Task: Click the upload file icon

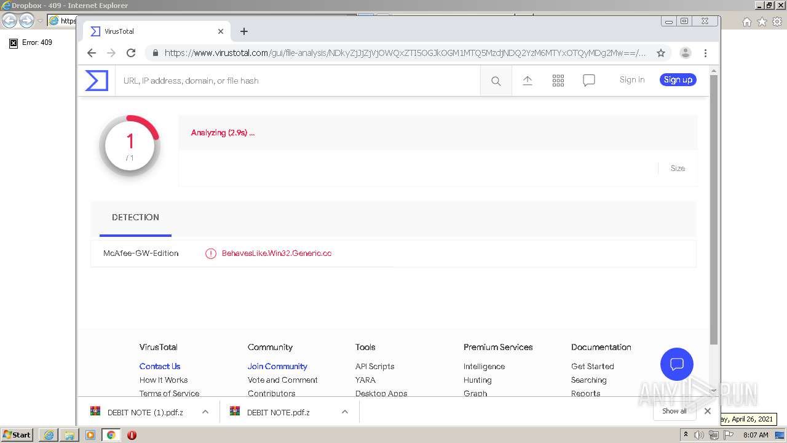Action: tap(528, 81)
